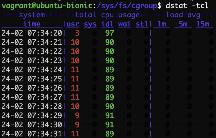Screen dimensions: 216x138
Task: Click idl value 90 in 07:34:22 row
Action: tap(110, 51)
